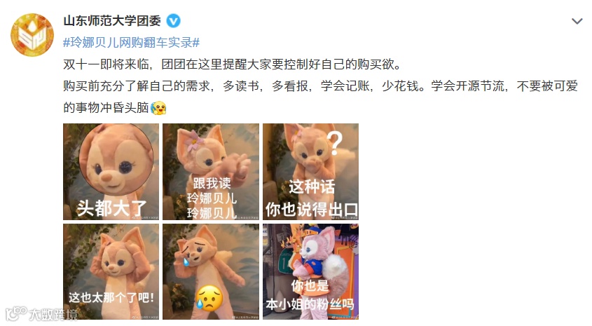
Task: Click the post line 购买前充分了解自己的需求
Action: coord(137,86)
